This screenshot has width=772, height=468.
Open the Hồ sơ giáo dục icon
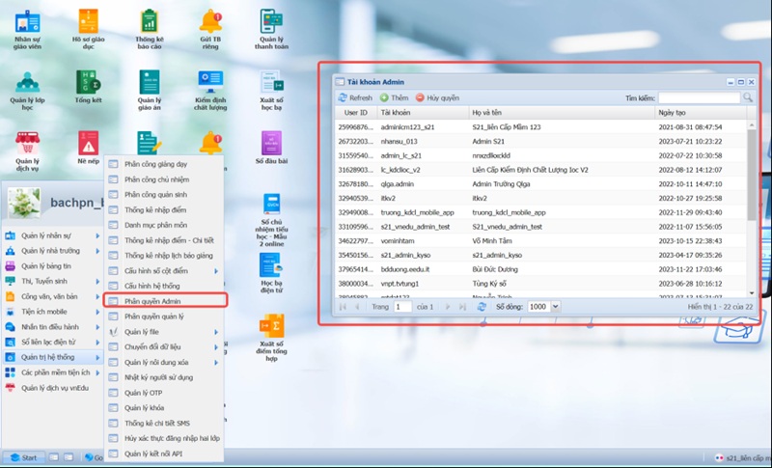88,29
